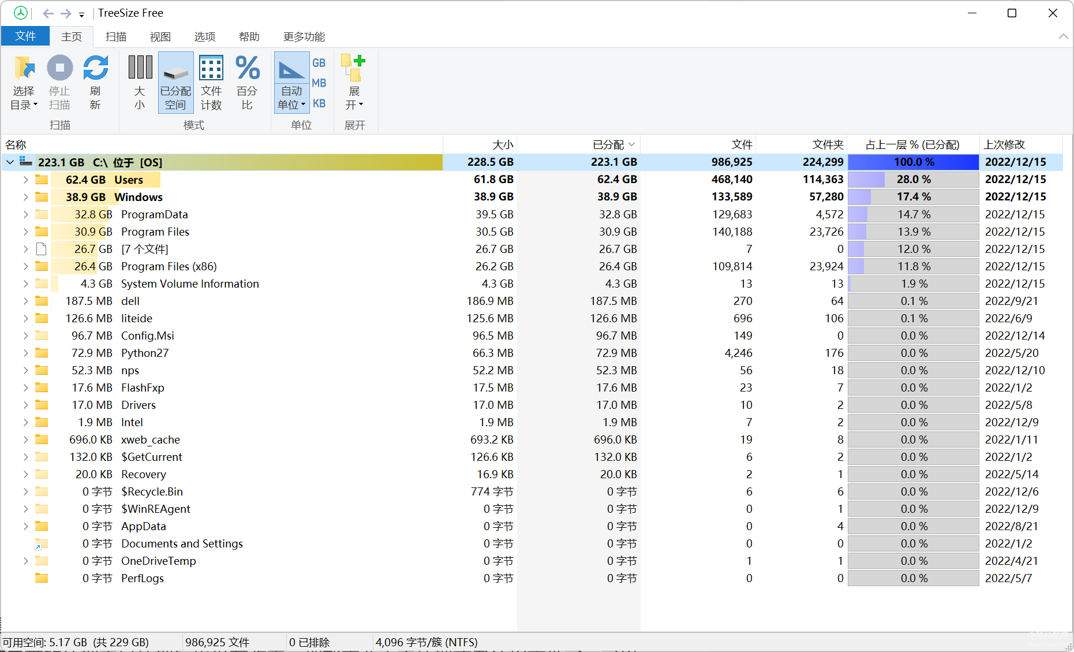
Task: Toggle Allocated Space (已分配空间) mode
Action: click(x=175, y=82)
